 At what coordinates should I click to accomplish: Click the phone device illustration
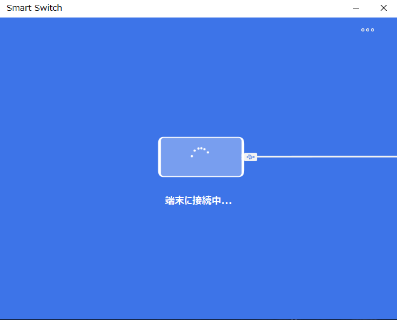pyautogui.click(x=201, y=157)
